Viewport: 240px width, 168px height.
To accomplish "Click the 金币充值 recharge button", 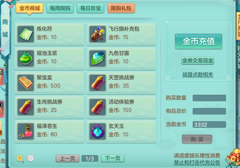I will (199, 42).
